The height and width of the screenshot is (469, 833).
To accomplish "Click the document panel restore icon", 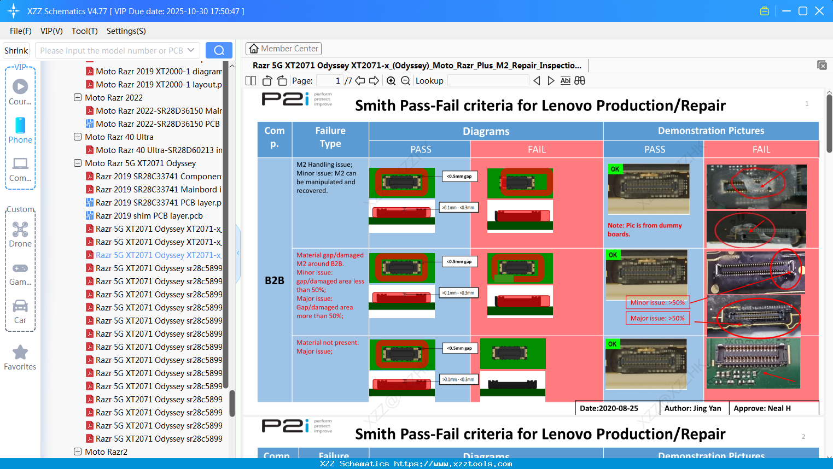I will [822, 65].
